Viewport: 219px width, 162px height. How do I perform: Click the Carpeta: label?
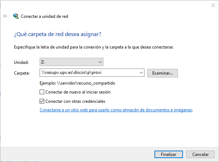click(x=21, y=73)
